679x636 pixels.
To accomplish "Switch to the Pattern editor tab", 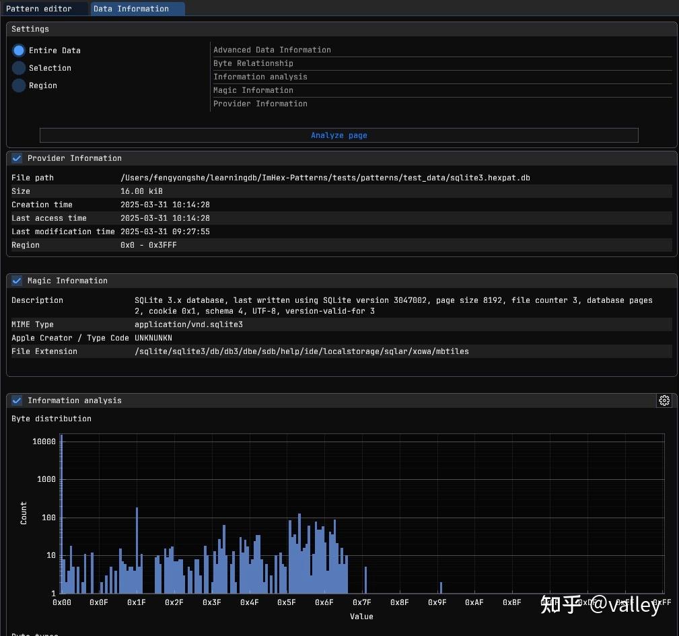I will 39,9.
